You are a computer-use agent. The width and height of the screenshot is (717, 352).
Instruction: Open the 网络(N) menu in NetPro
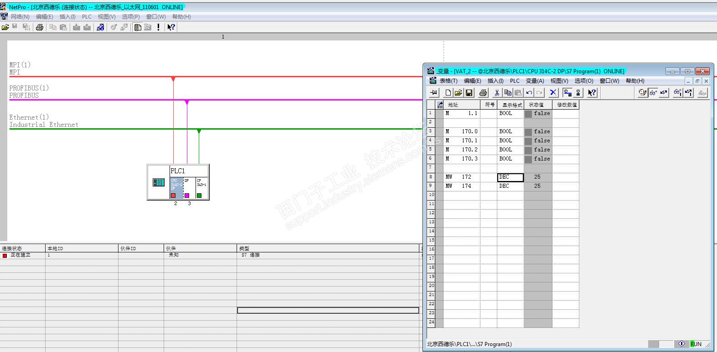point(20,17)
